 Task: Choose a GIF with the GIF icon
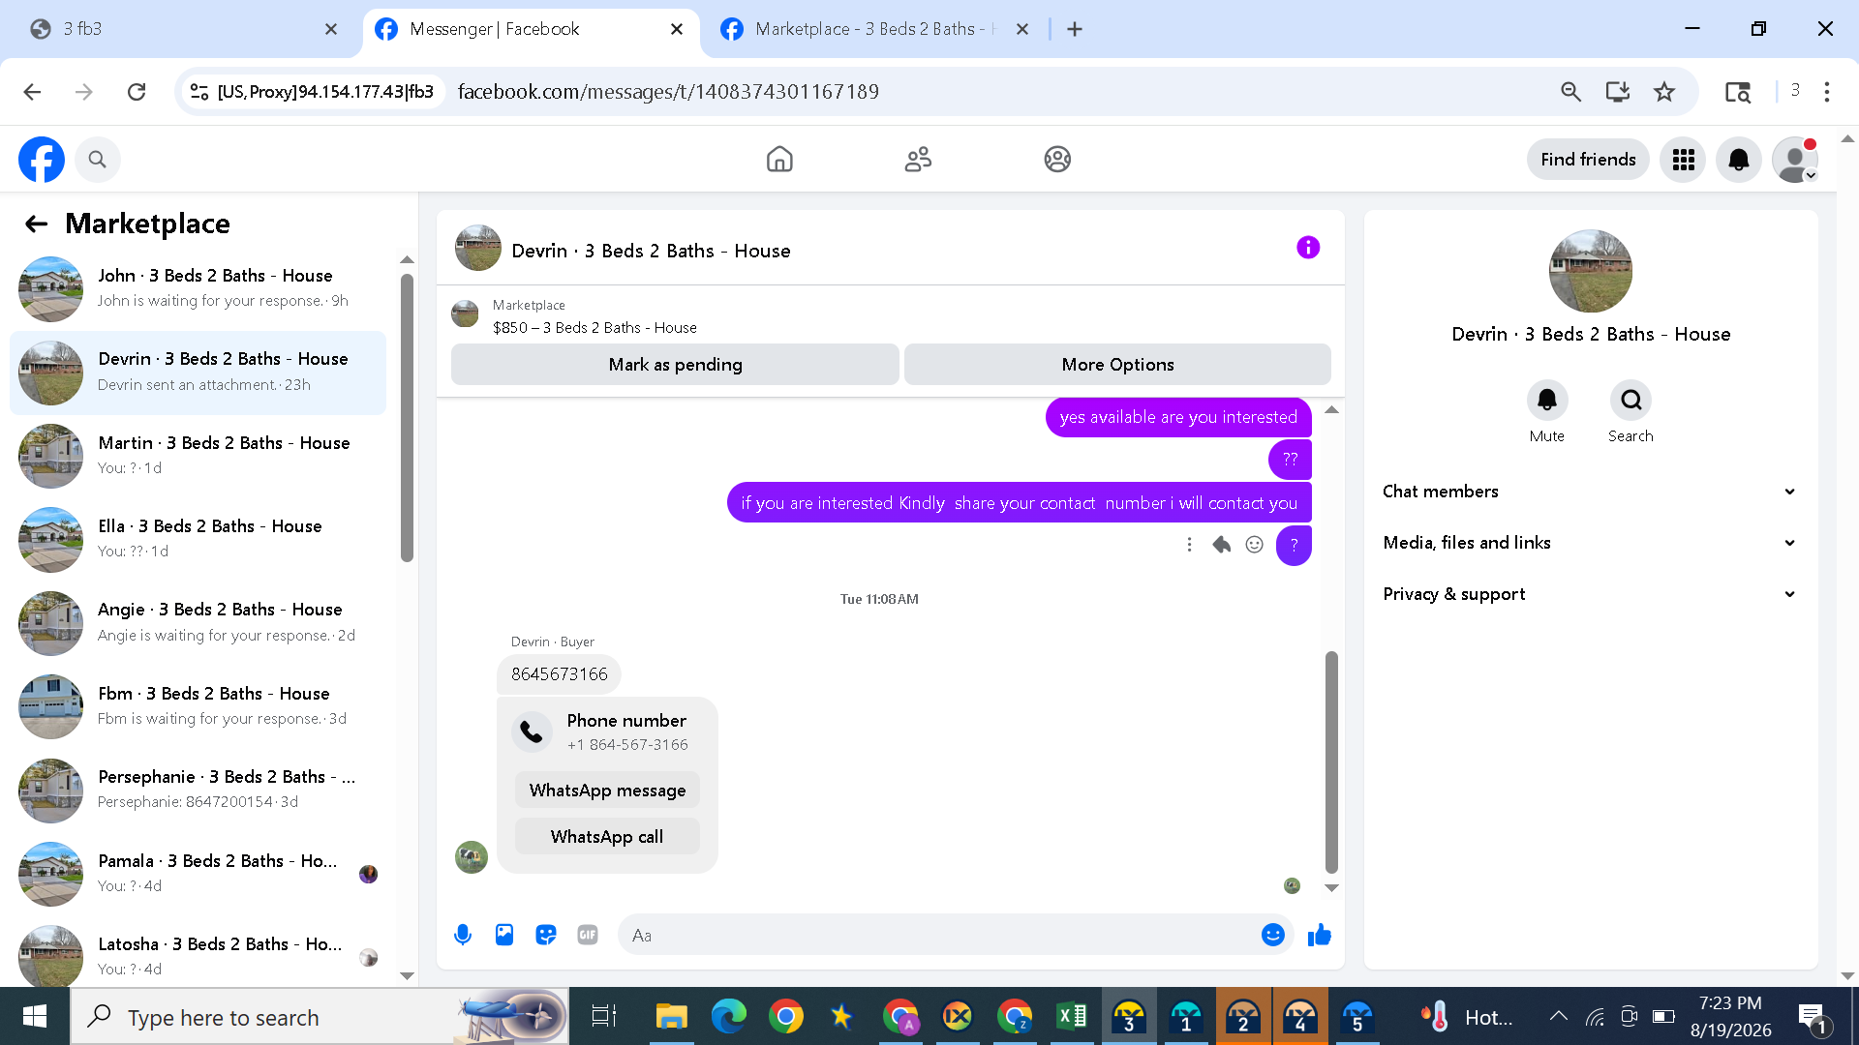588,935
